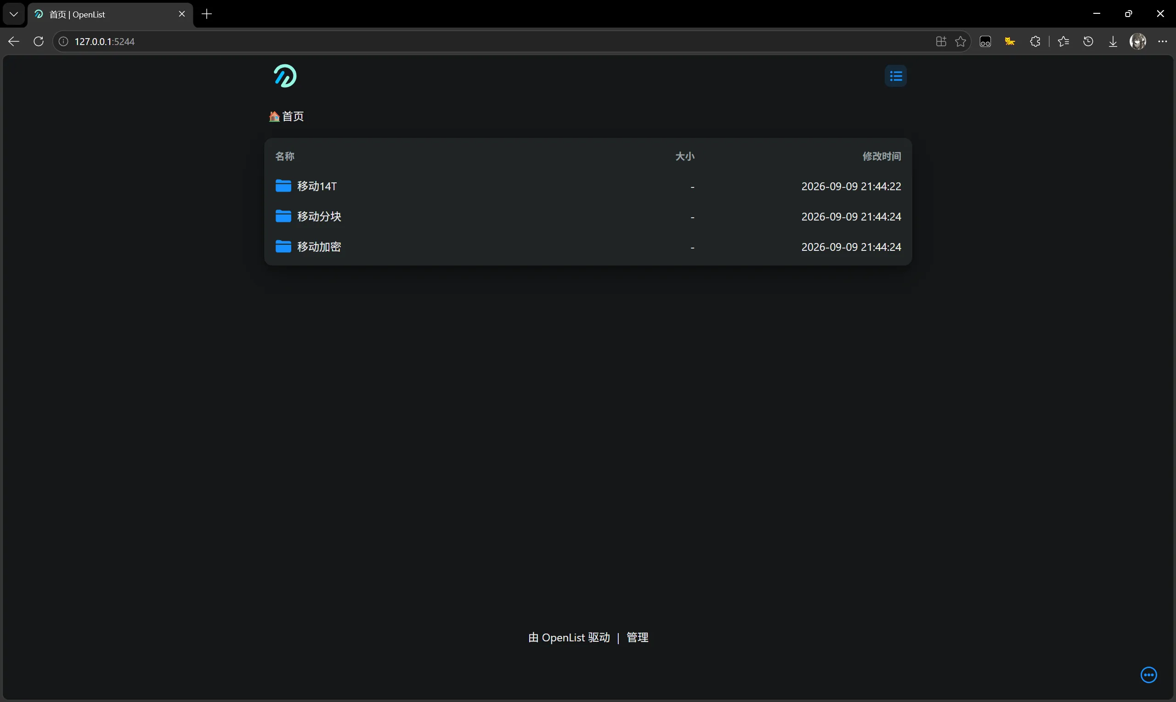Image resolution: width=1176 pixels, height=702 pixels.
Task: Open folder icon for 移动加密
Action: (x=283, y=246)
